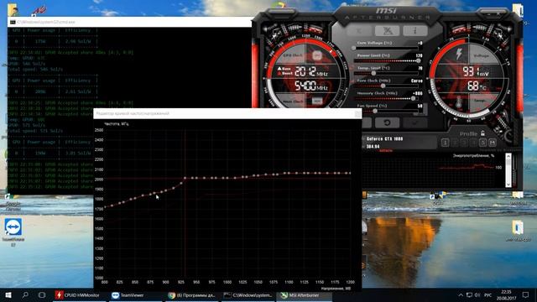Click the MSI logo button in Afterburner's top row
Image resolution: width=537 pixels, height=302 pixels.
coord(387,31)
